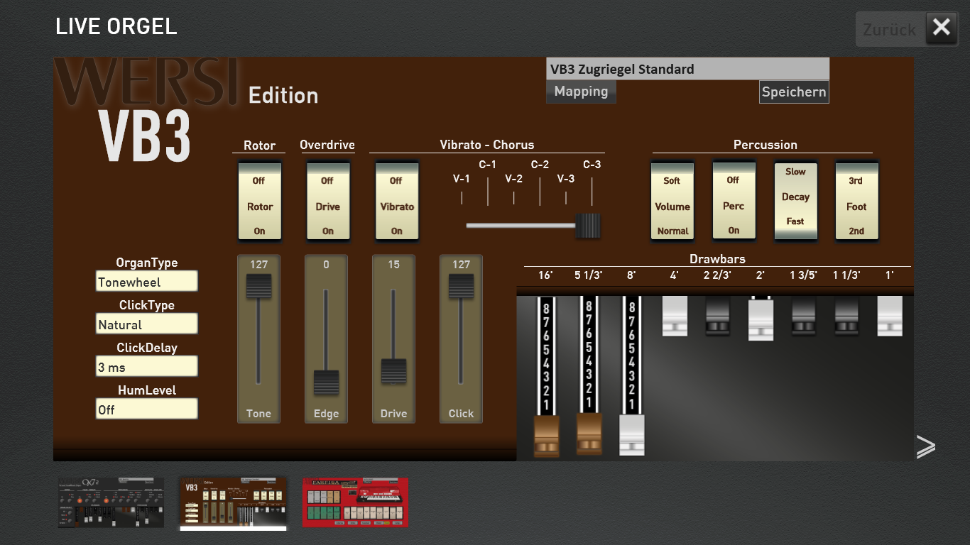Image resolution: width=970 pixels, height=545 pixels.
Task: Toggle the Vibrato on/off switch
Action: coord(396,201)
